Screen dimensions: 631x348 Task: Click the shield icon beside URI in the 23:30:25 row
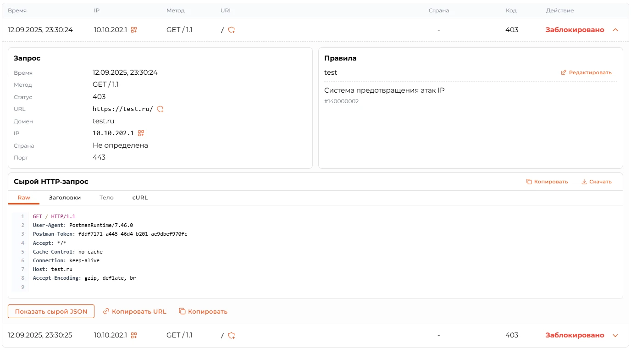click(x=232, y=335)
